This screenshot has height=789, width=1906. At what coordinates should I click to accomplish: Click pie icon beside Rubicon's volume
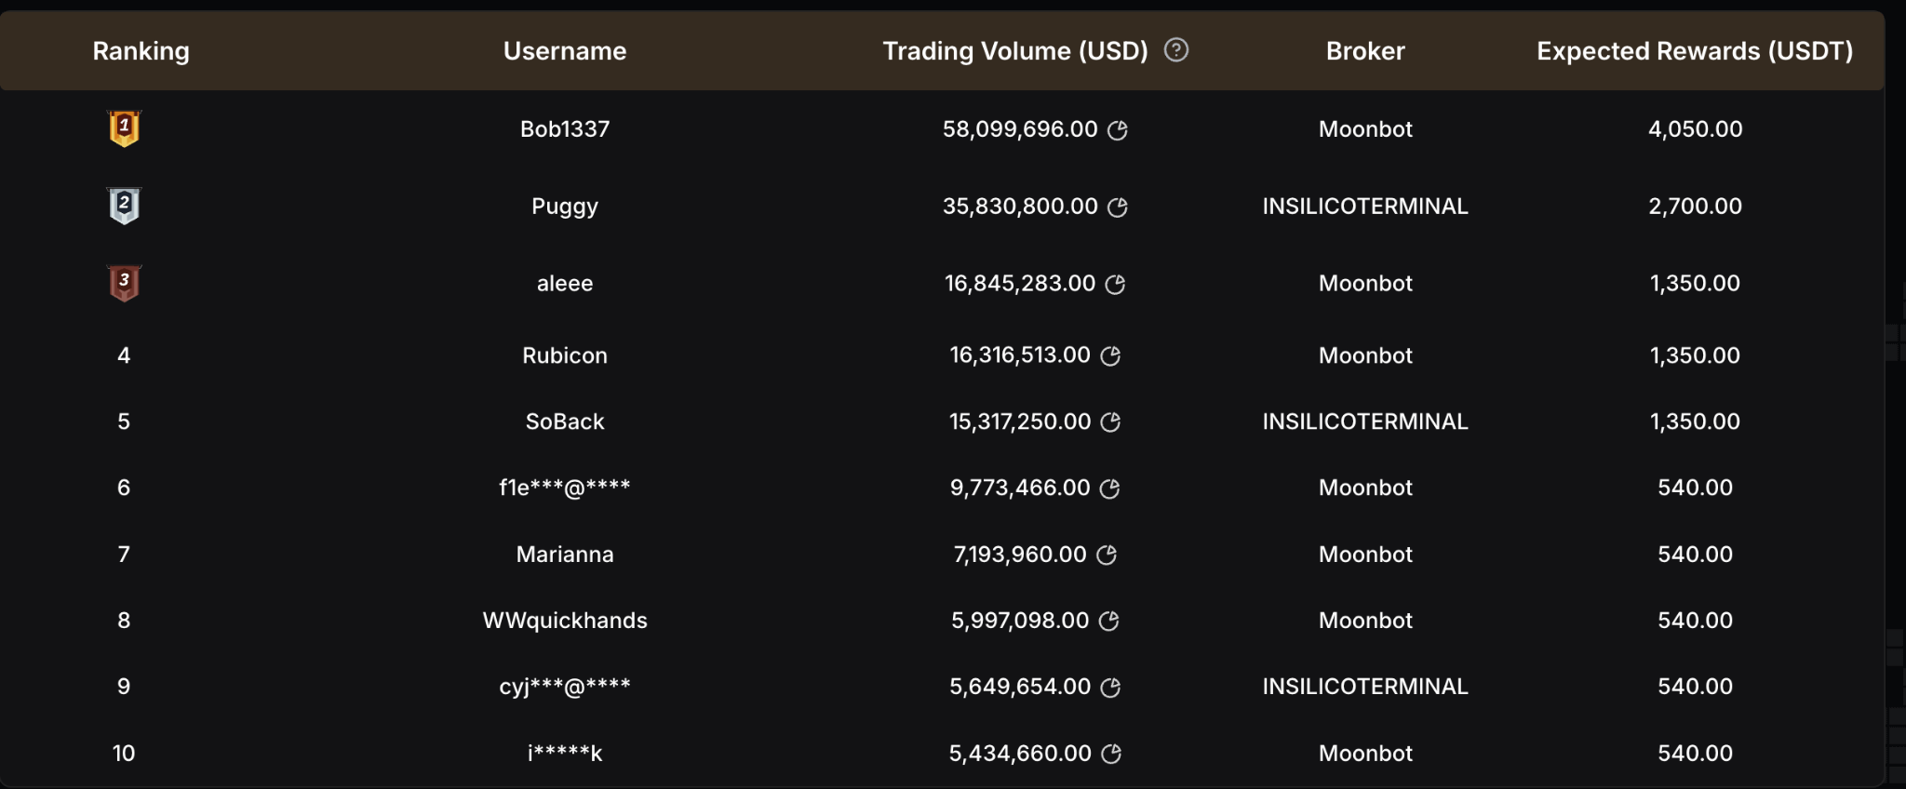[1110, 356]
